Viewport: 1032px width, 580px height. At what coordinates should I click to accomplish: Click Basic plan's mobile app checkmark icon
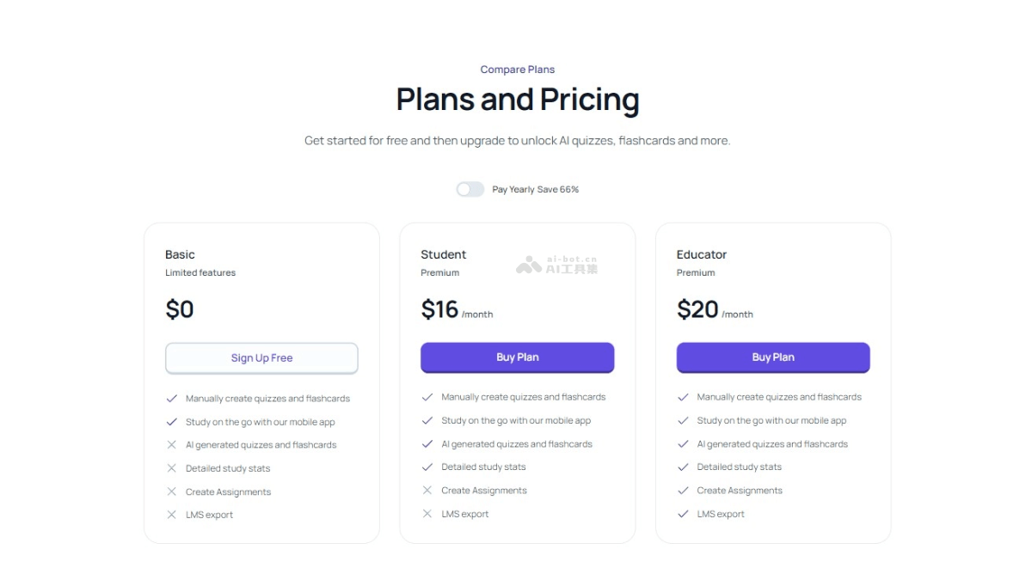[171, 422]
